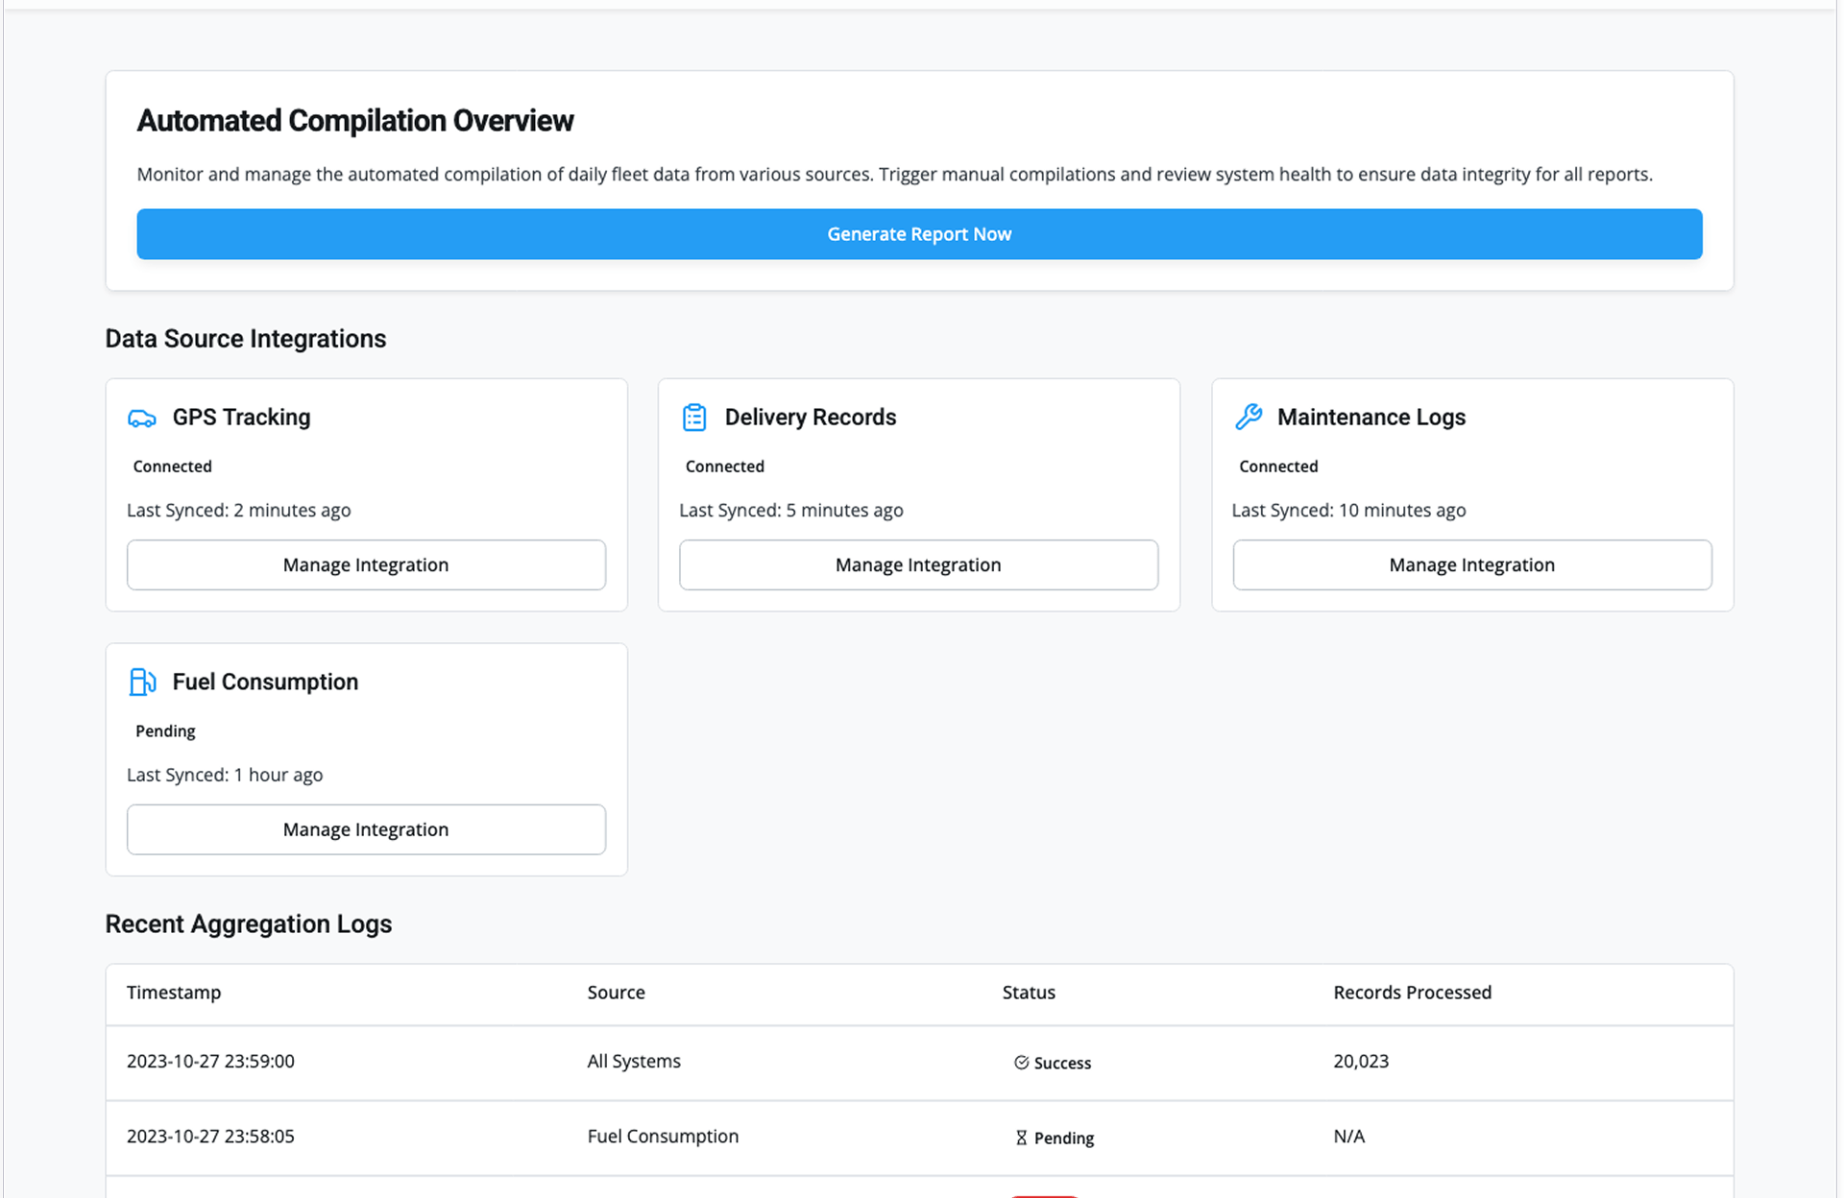
Task: Click the Status column header
Action: (x=1029, y=993)
